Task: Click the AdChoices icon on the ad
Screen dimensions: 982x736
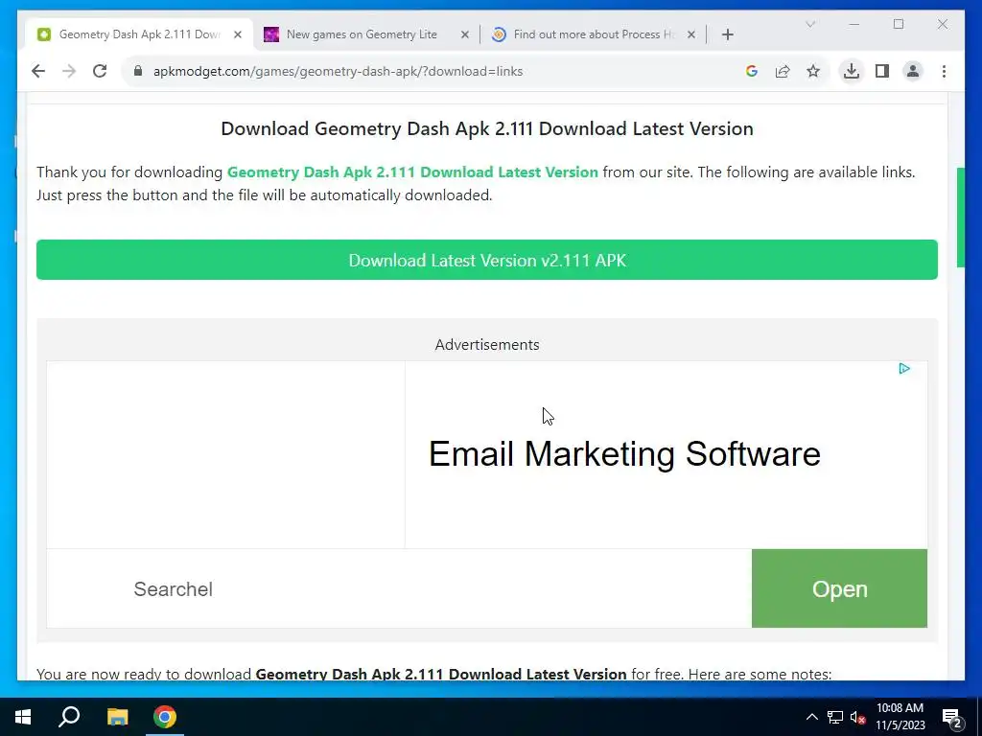Action: [903, 369]
